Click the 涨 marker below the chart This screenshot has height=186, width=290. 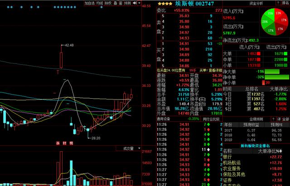[x=58, y=143]
